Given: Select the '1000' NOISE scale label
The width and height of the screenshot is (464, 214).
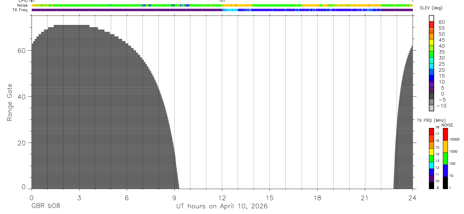Looking at the screenshot, I should 453,151.
